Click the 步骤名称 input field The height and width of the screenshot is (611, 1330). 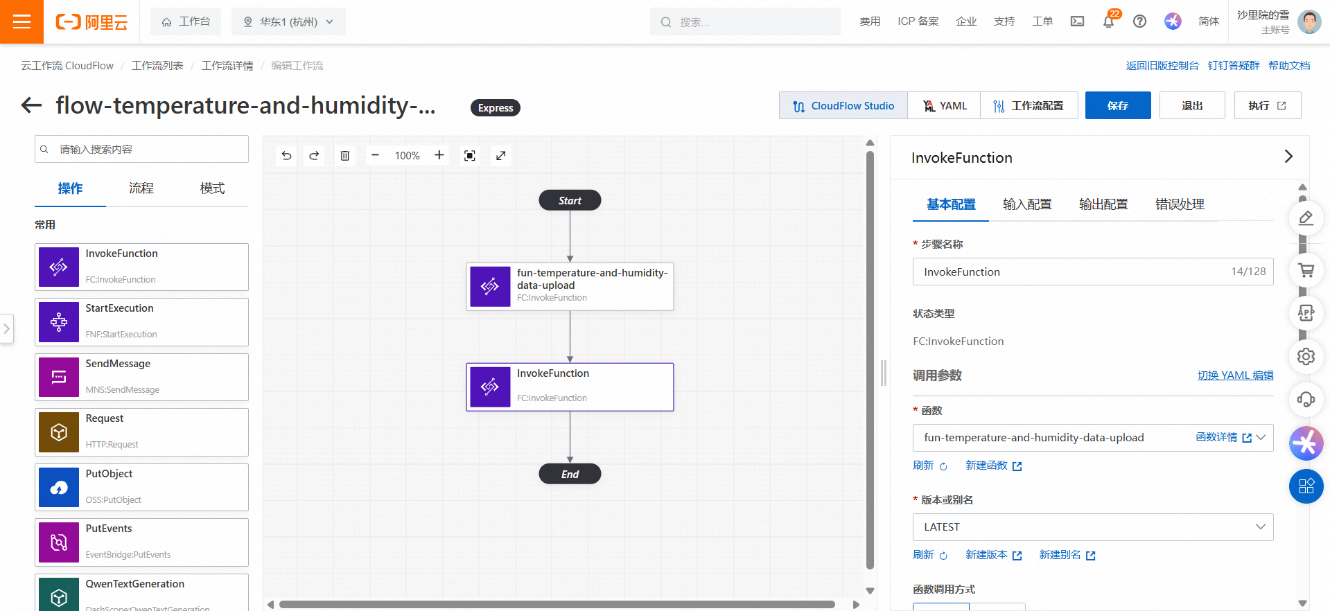pyautogui.click(x=1093, y=272)
